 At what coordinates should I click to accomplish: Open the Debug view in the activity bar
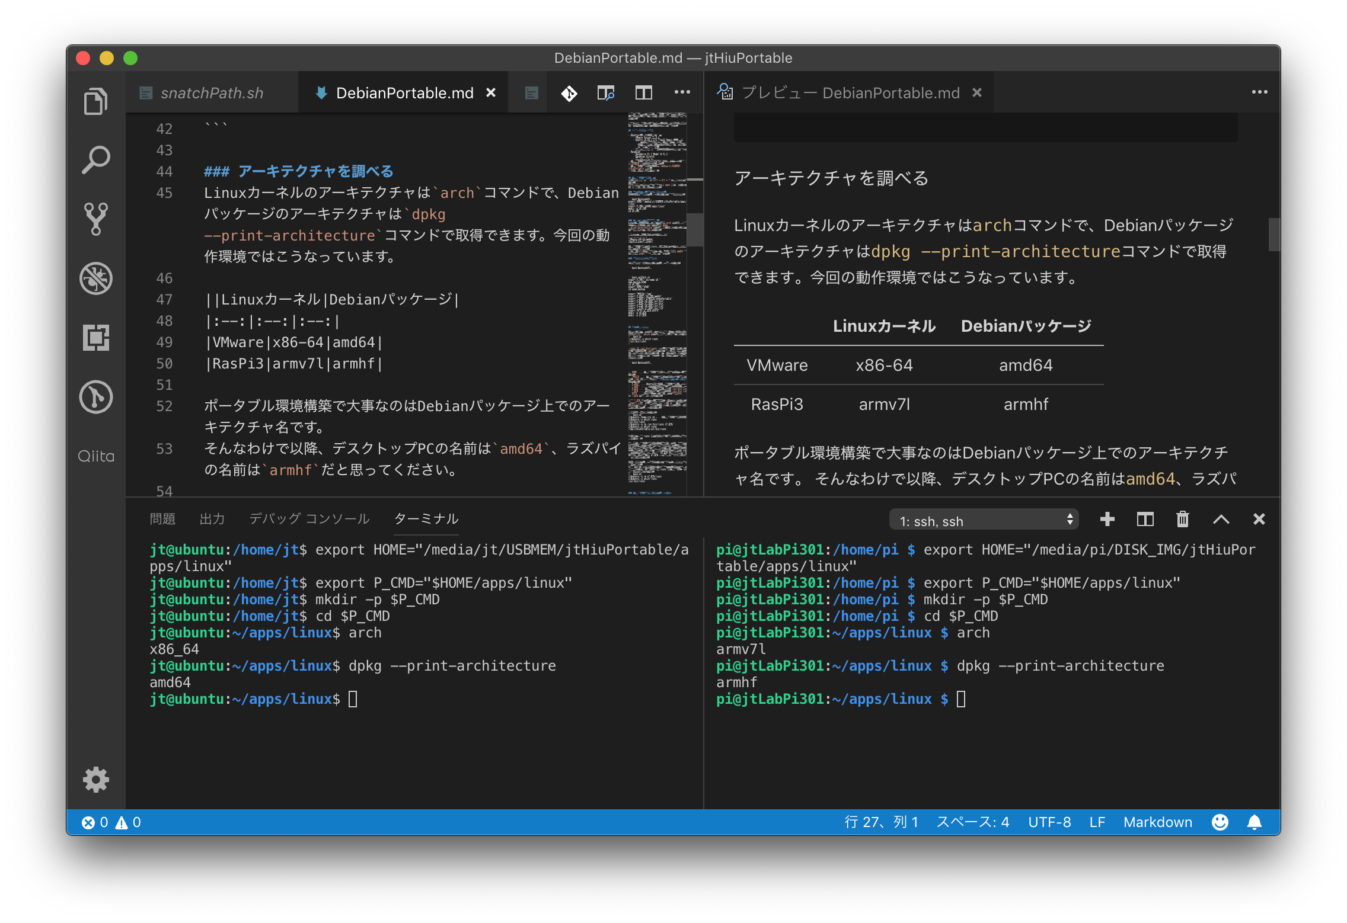[96, 278]
